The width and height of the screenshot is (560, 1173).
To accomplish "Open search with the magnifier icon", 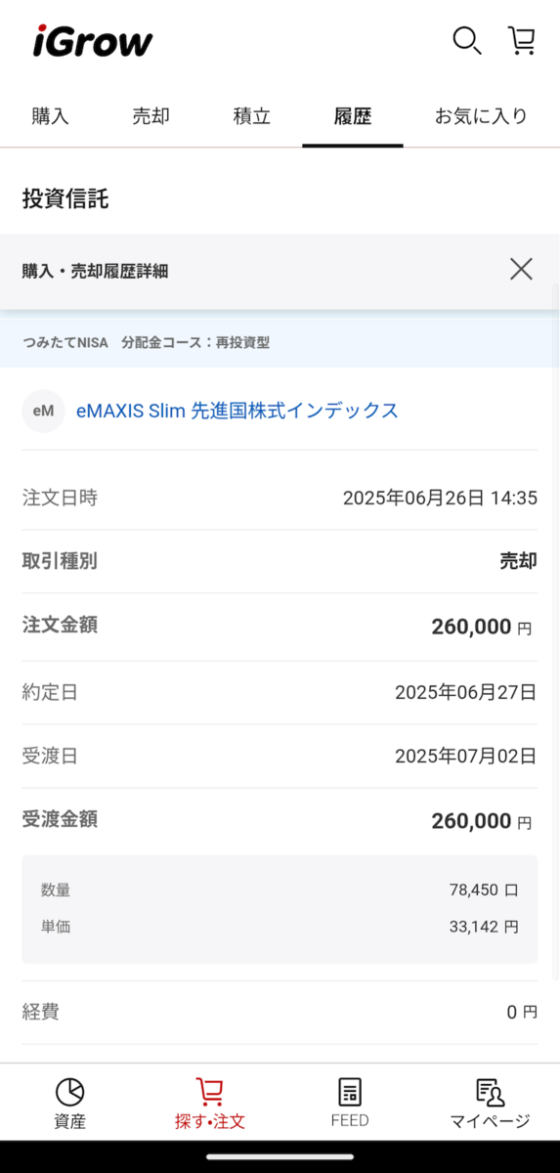I will coord(466,41).
